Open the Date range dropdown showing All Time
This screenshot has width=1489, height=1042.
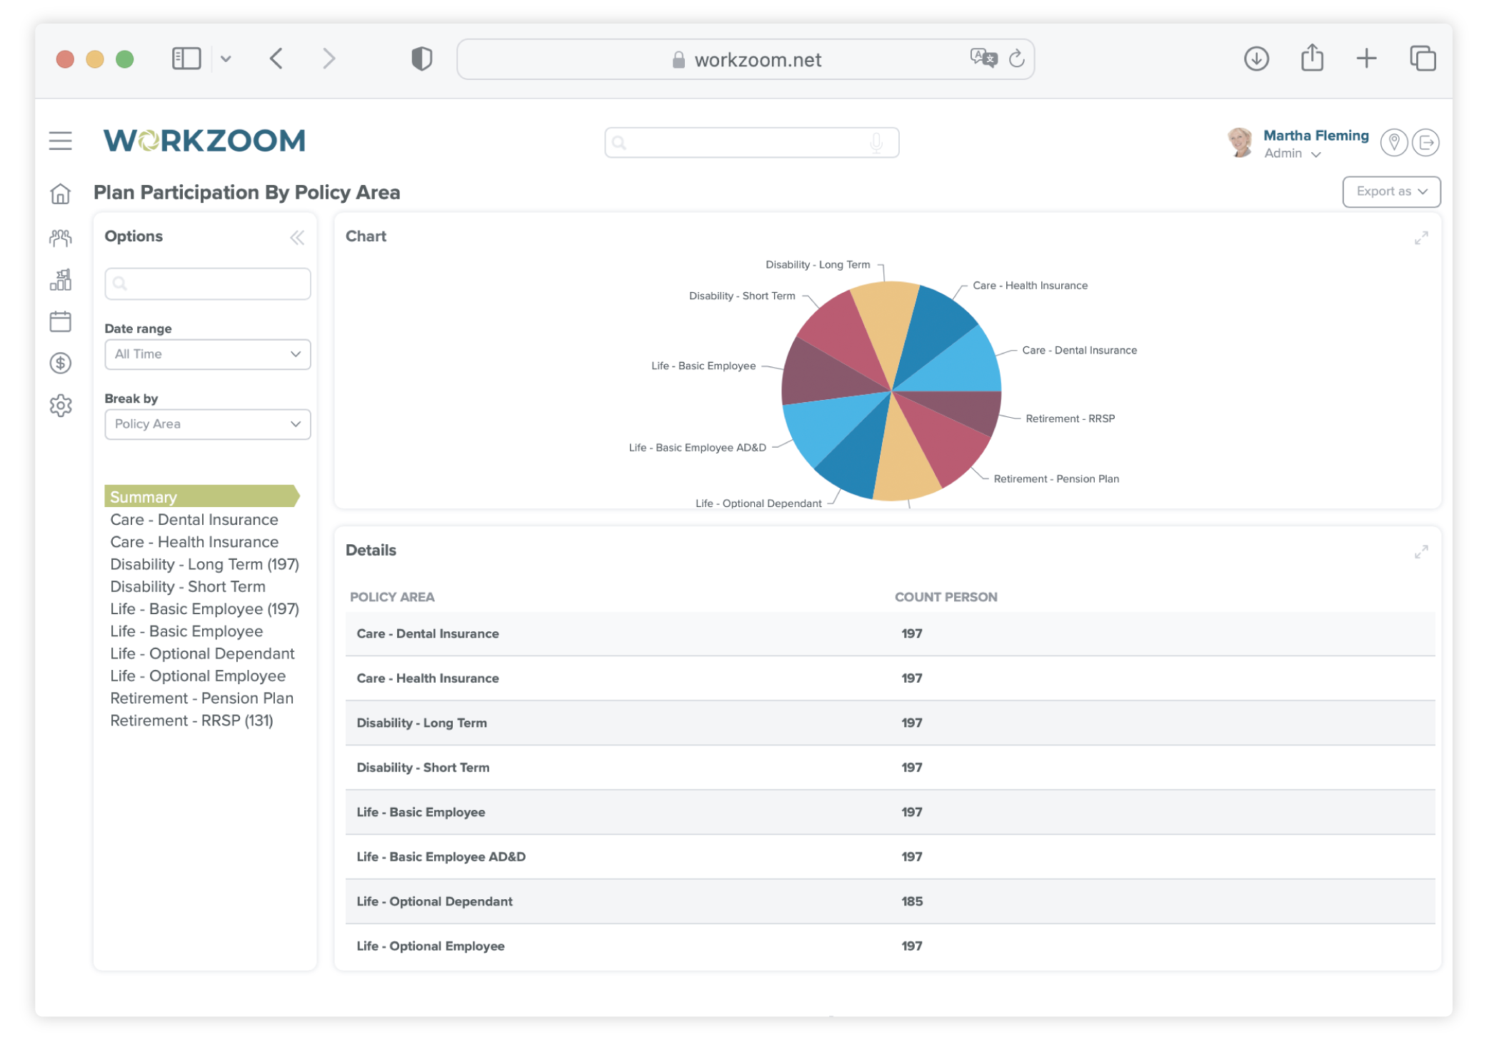pos(207,354)
